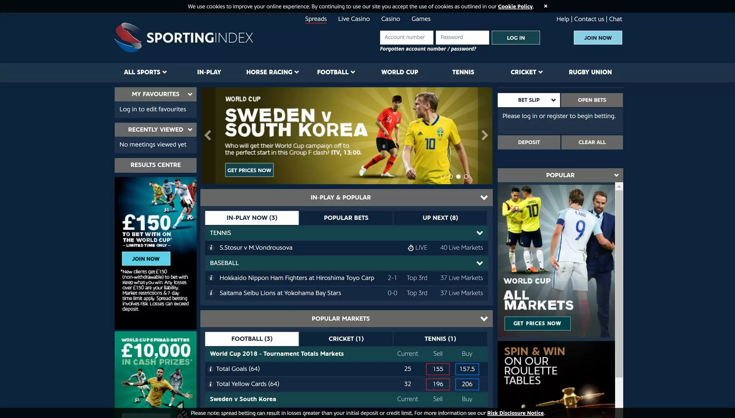Select the second carousel dot
This screenshot has width=735, height=418.
tap(451, 176)
